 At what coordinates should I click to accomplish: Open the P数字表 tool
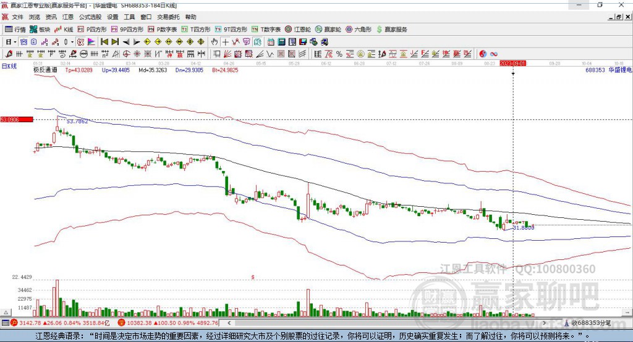click(163, 30)
